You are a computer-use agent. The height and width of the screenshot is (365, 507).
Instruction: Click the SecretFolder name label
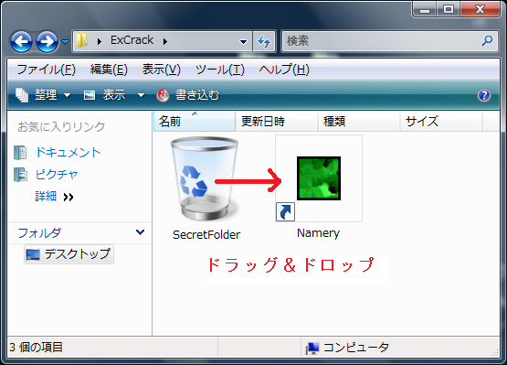[x=206, y=234]
